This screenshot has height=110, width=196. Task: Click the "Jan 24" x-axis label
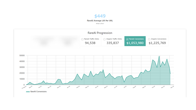[69, 87]
